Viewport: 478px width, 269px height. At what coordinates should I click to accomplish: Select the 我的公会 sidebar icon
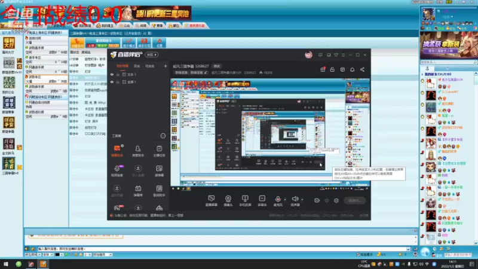coord(8,85)
